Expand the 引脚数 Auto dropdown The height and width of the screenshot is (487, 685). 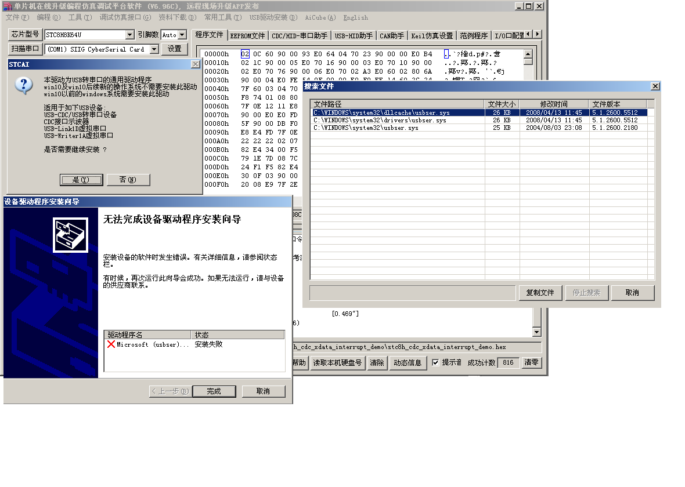tap(182, 35)
